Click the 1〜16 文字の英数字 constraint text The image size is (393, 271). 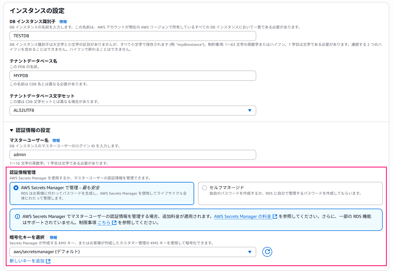59,163
